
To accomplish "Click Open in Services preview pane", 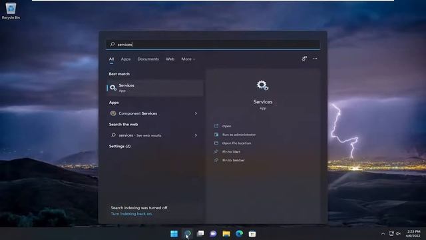I will (226, 126).
